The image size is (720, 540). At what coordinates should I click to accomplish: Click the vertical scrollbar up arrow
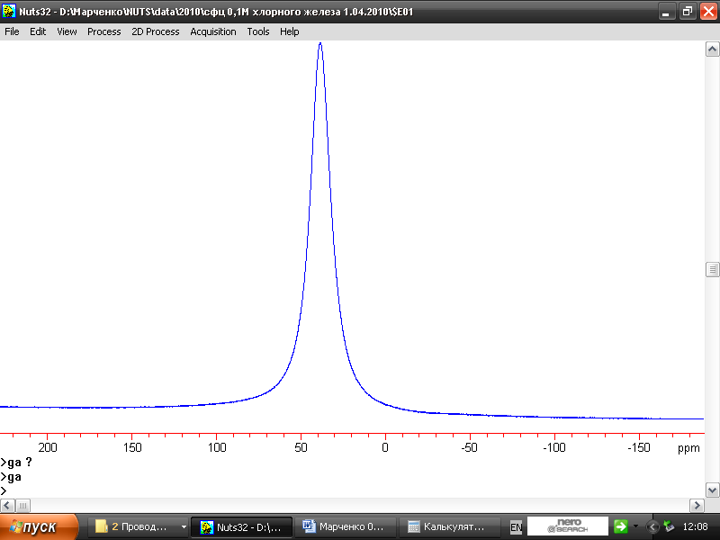click(x=712, y=49)
